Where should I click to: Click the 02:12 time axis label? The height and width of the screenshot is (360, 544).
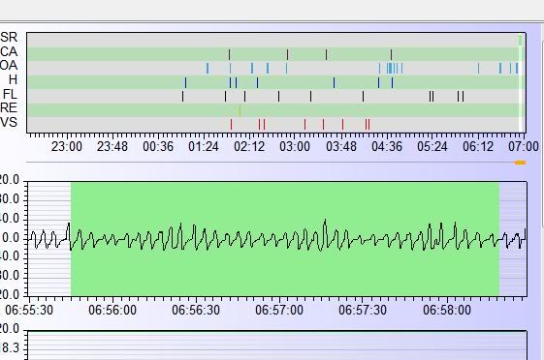coord(249,146)
